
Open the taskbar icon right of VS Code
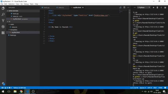pos(33,91)
